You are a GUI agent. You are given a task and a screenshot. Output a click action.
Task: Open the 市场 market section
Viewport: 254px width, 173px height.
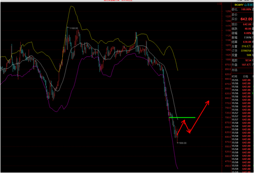tap(234, 70)
